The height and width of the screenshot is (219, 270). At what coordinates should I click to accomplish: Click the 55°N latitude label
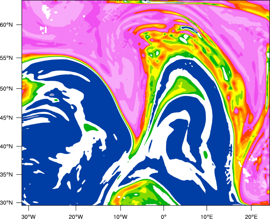point(6,58)
